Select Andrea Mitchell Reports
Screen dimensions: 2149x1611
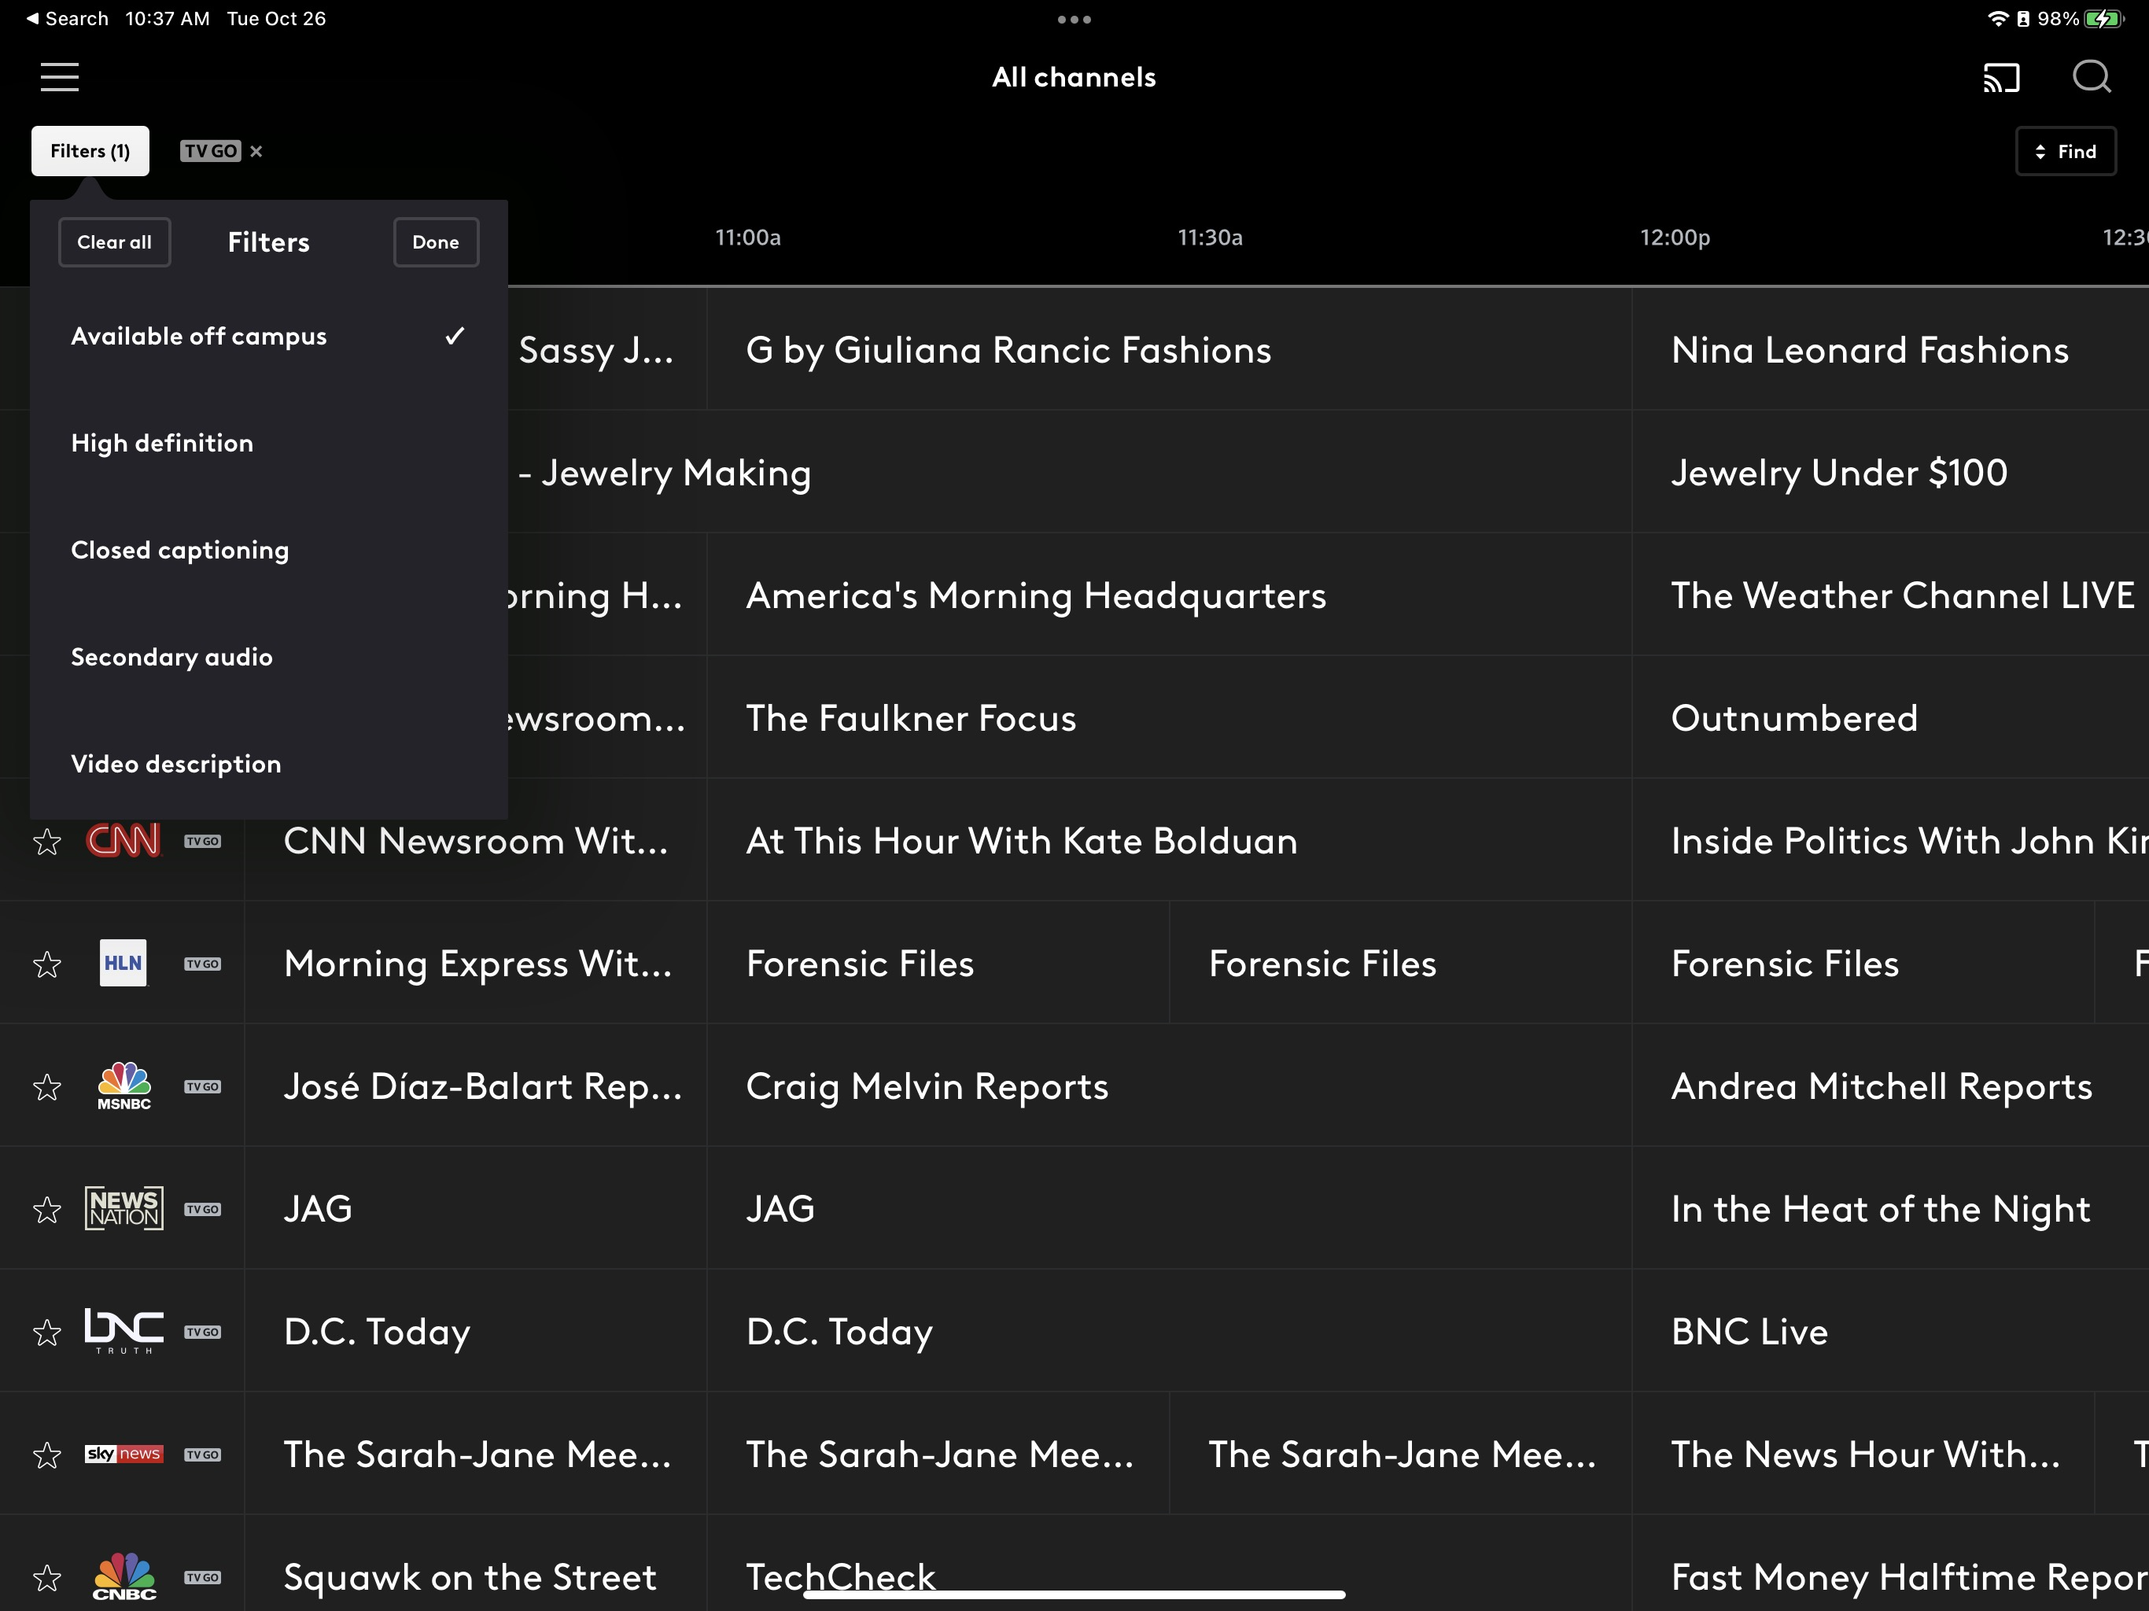coord(1890,1086)
